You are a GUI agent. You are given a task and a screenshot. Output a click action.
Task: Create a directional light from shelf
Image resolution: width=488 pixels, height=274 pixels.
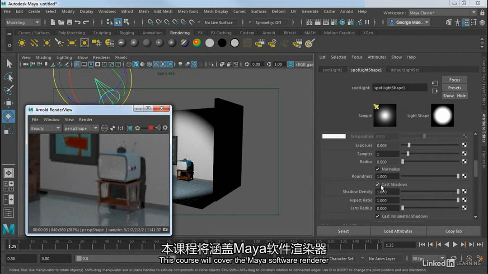34,43
